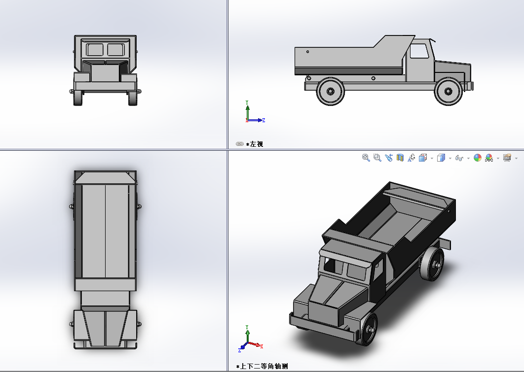
Task: Activate the Section View tool
Action: pos(400,158)
